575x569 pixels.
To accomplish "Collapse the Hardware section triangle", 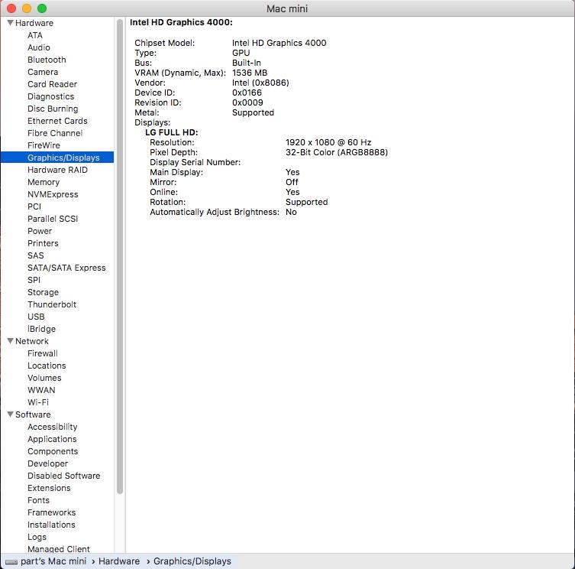I will [10, 23].
